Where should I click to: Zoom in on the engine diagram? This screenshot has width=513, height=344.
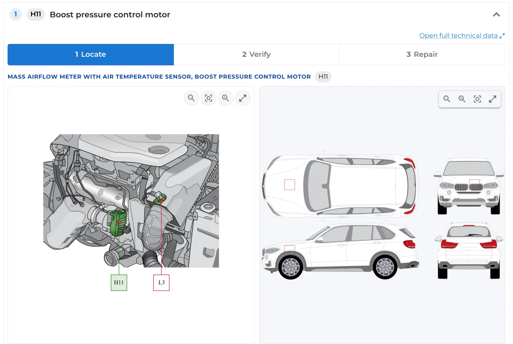coord(226,98)
